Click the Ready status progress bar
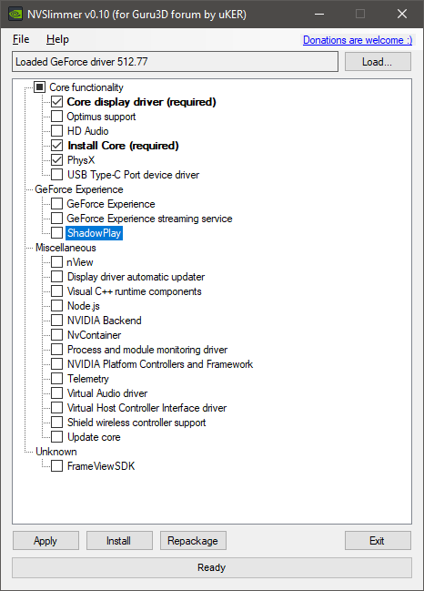This screenshot has height=591, width=424. (212, 567)
